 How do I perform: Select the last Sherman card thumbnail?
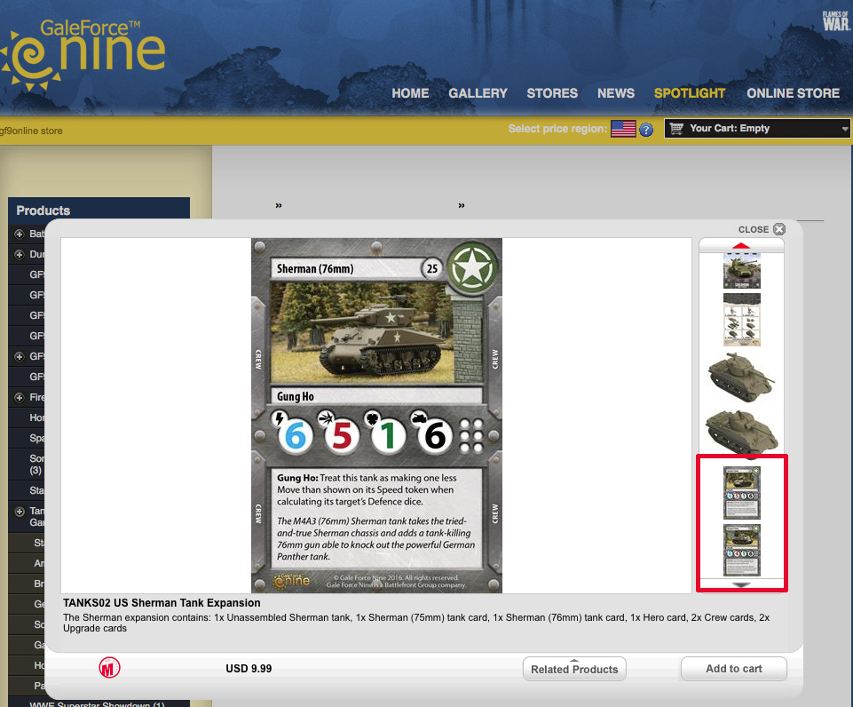coord(741,551)
